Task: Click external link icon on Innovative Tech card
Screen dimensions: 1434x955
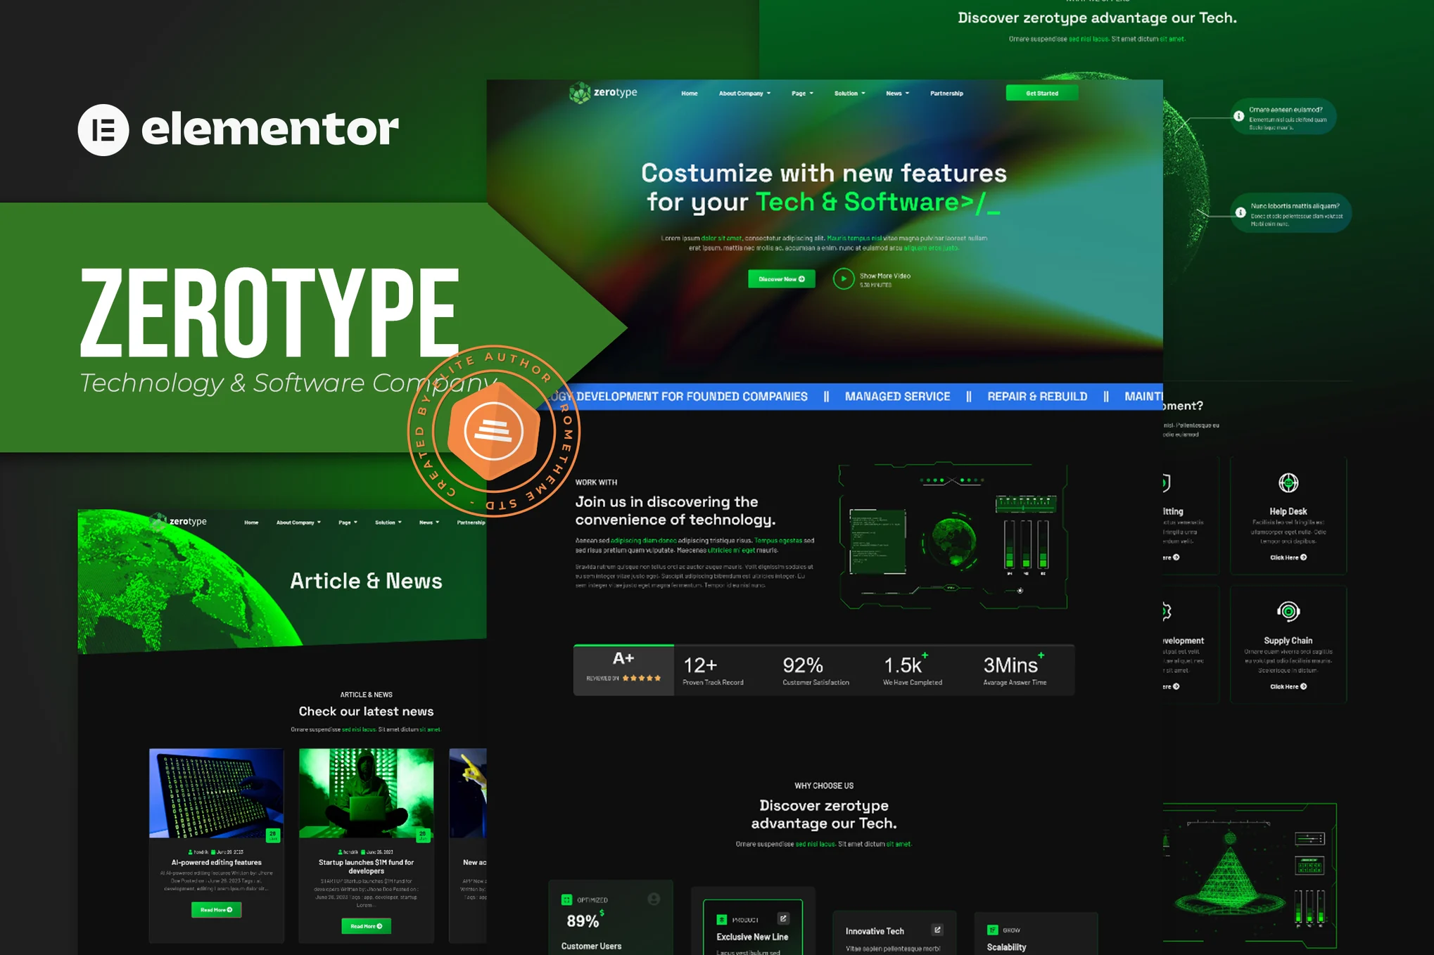Action: [x=937, y=930]
